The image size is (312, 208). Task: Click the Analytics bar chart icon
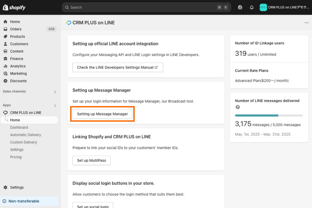[5, 66]
